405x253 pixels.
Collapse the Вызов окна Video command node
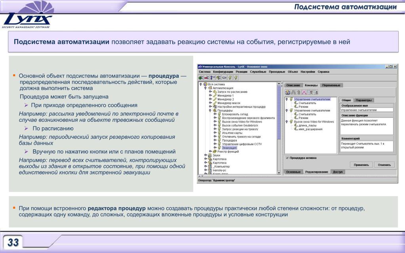click(x=287, y=121)
